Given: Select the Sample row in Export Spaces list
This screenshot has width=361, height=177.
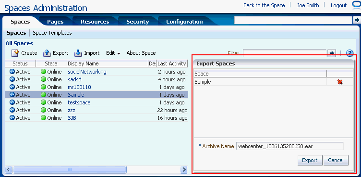Looking at the screenshot, I should click(x=273, y=82).
